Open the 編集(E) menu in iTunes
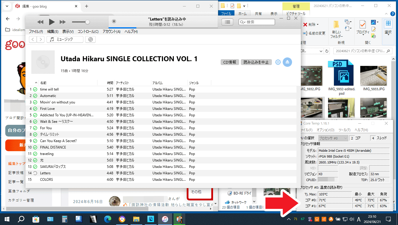 coord(53,32)
